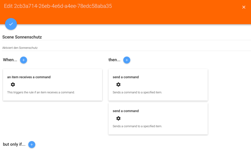Configure the first send a command action gear
Screen dimensions: 251x156
pyautogui.click(x=118, y=84)
